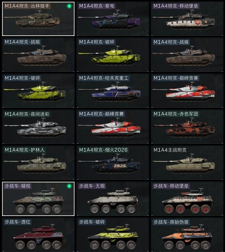Click the 2026 lettering on 烟火2026 tank
The height and width of the screenshot is (252, 225).
tap(120, 166)
